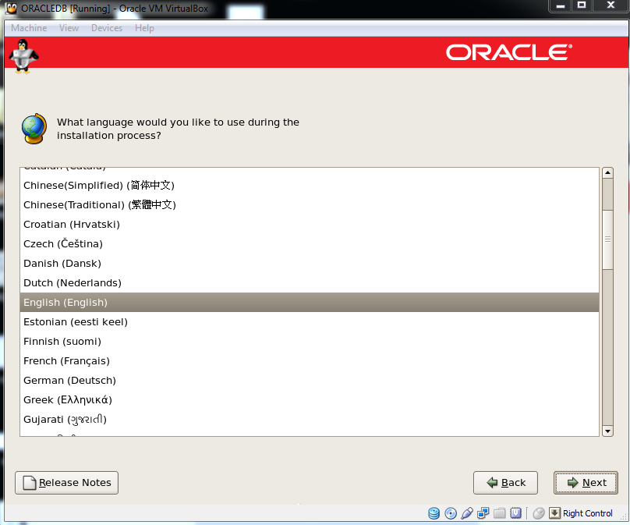630x525 pixels.
Task: Select Estonian (eesti keel) language
Action: click(x=310, y=321)
